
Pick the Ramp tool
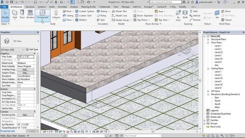click(101, 15)
